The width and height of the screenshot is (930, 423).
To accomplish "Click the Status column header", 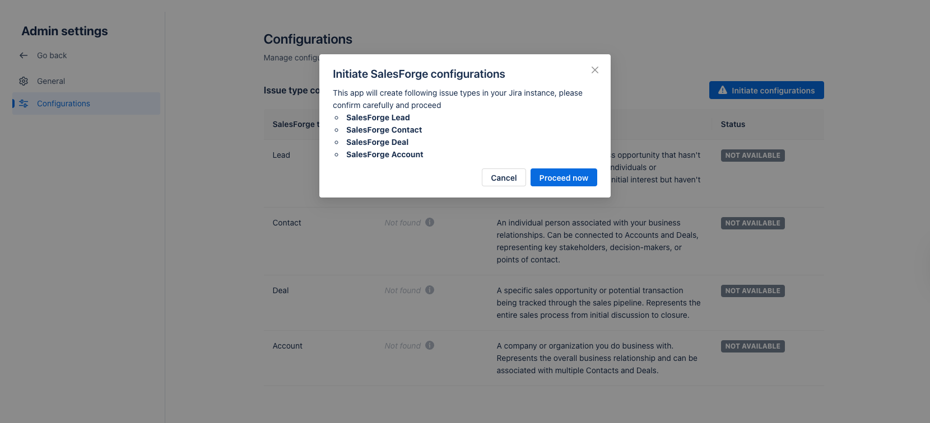I will [733, 124].
